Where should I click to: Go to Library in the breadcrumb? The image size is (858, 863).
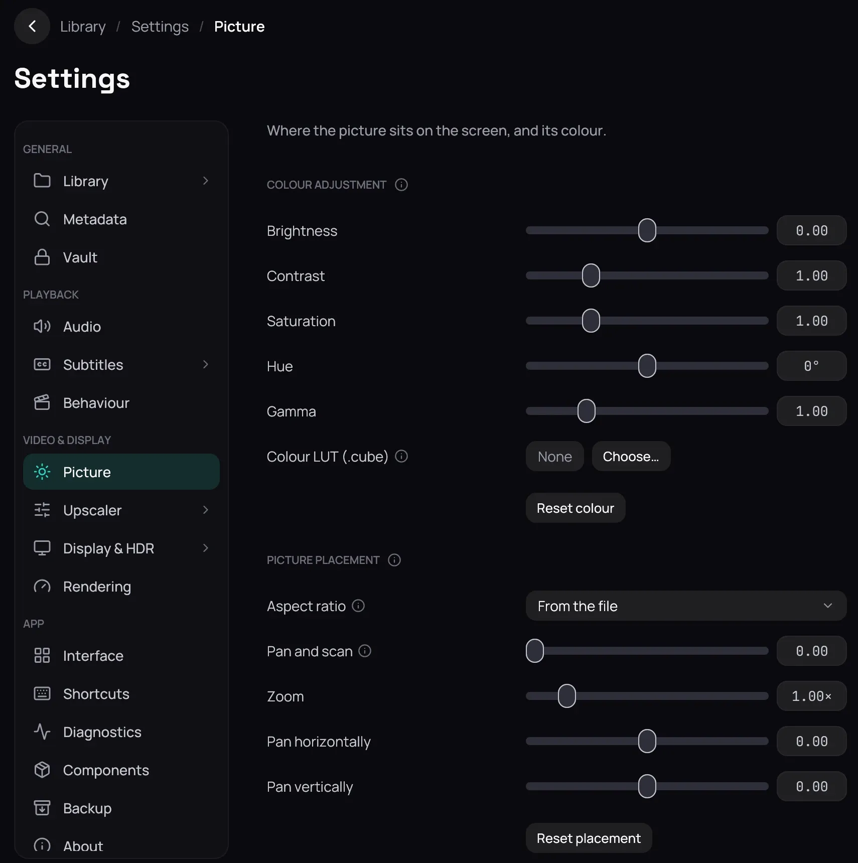(83, 26)
